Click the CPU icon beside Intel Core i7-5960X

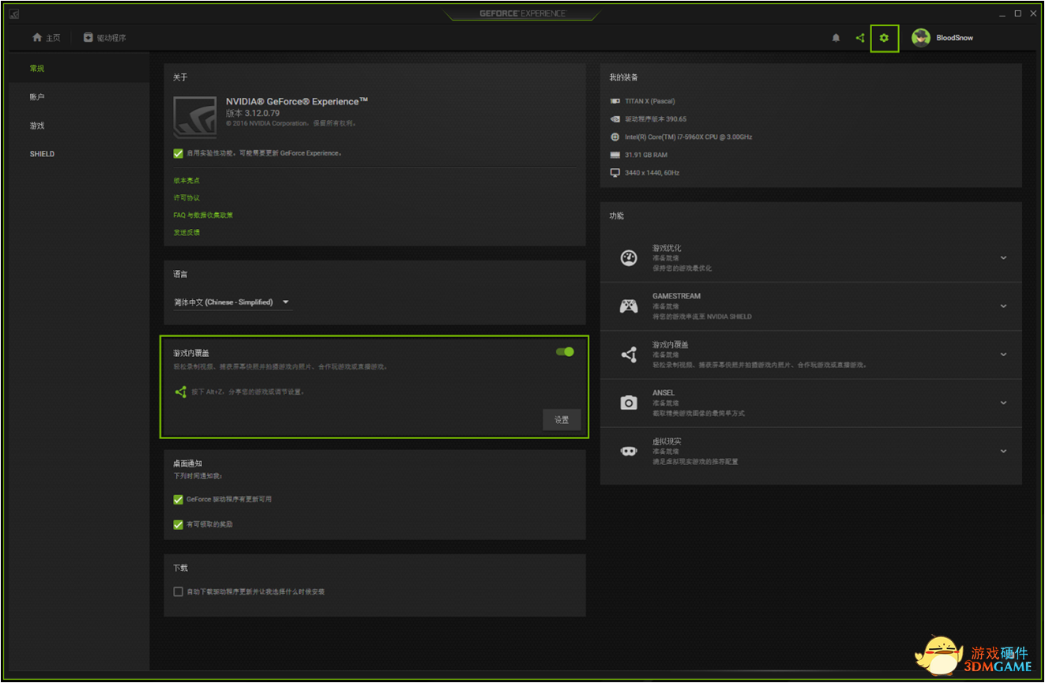point(615,137)
